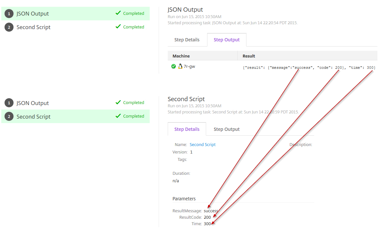Select Step Output tab in JSON Output panel
Screen dimensions: 380x231
pos(226,40)
